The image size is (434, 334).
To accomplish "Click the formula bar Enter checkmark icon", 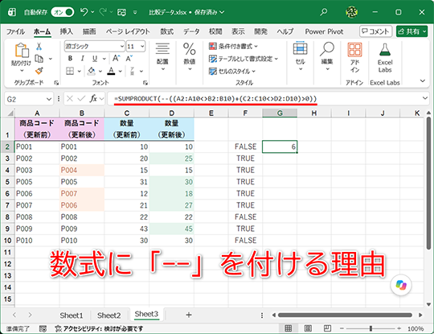I will (x=81, y=99).
